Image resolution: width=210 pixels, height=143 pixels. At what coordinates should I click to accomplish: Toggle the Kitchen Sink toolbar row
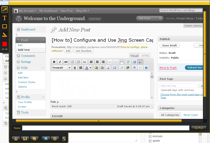[140, 62]
